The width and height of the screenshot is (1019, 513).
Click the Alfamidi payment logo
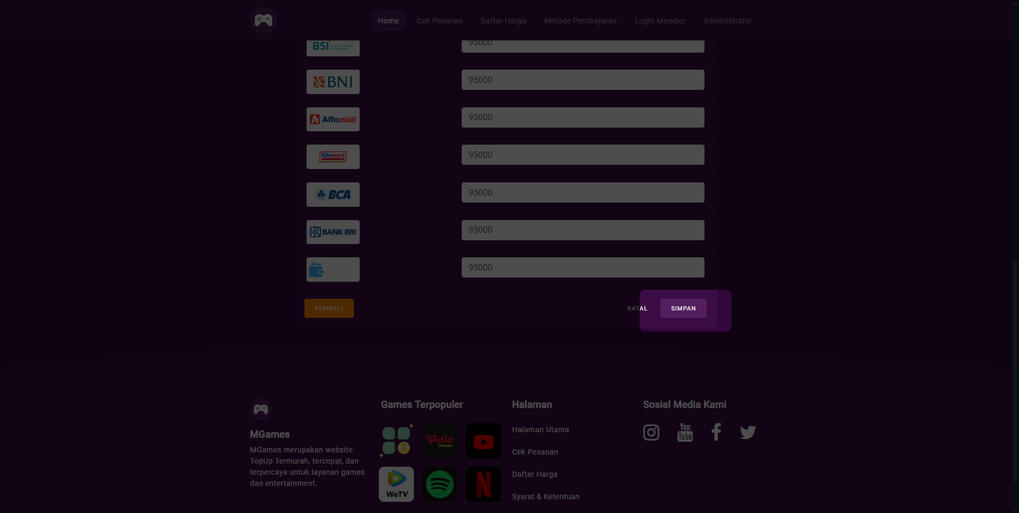(333, 119)
